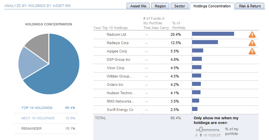Screen dimensions: 269x140
Task: Switch to the Asset Mix tab
Action: tap(138, 6)
